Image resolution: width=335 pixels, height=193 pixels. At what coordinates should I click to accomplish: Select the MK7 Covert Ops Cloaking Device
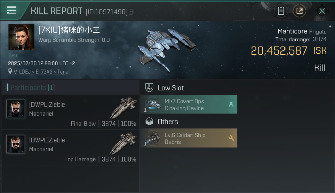pos(189,104)
